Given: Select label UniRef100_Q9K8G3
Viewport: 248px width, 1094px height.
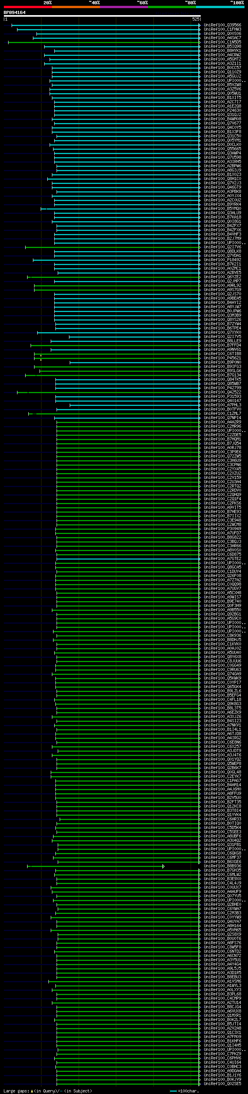Looking at the screenshot, I should [222, 704].
